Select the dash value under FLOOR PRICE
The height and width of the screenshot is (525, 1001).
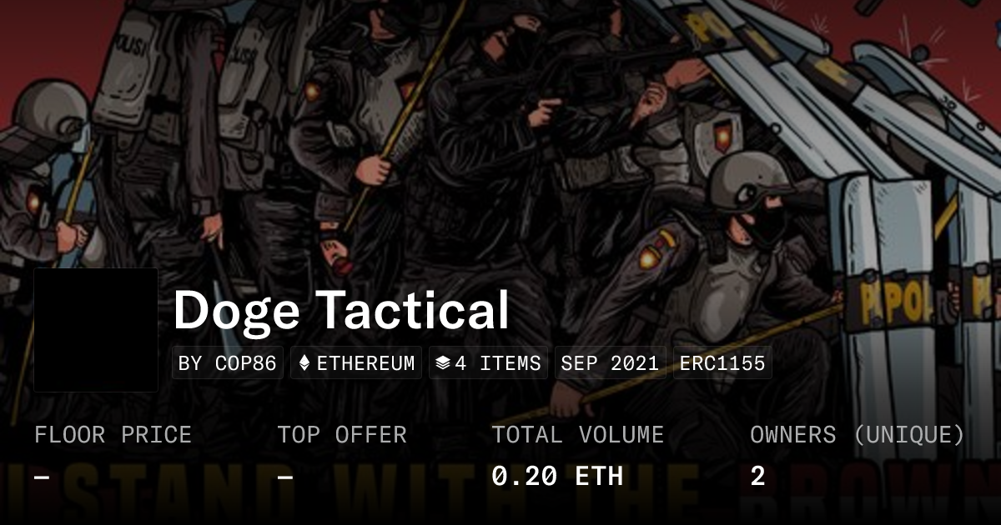(42, 477)
